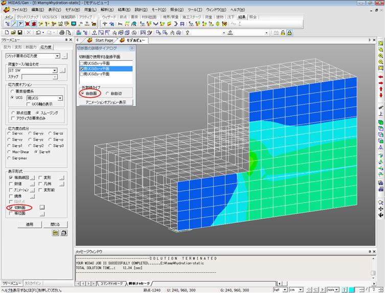Check UCS軸の表示 checkbox
This screenshot has height=293, width=385.
tap(29, 104)
